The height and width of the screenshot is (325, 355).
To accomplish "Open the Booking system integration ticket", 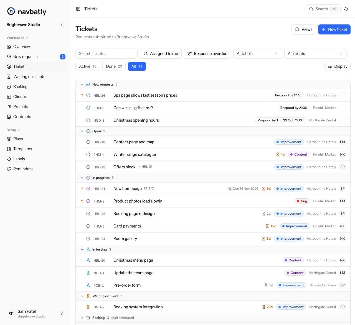I will pyautogui.click(x=138, y=307).
